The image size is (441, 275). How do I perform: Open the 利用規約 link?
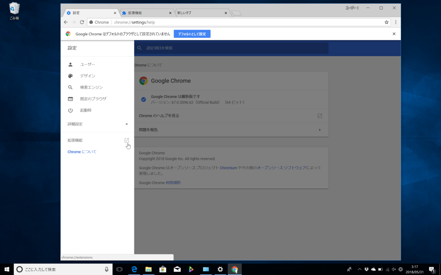tap(173, 183)
